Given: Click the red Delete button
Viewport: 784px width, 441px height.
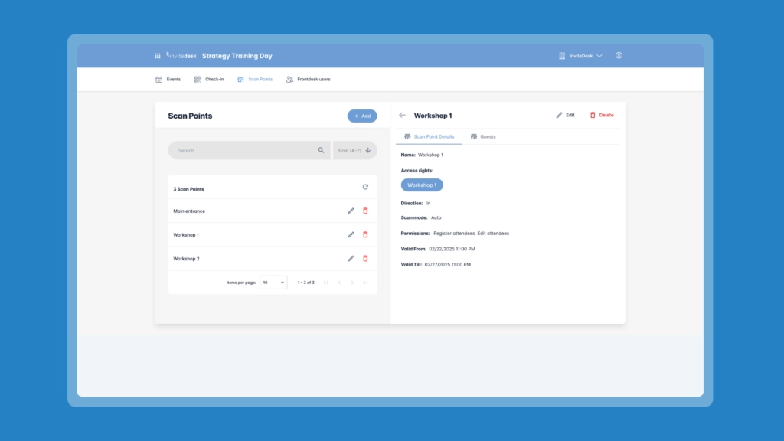Looking at the screenshot, I should point(602,115).
